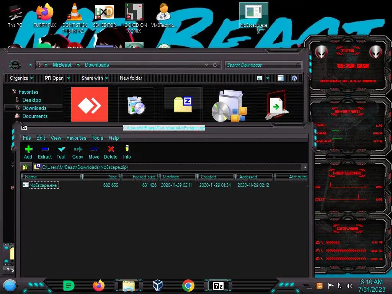Click the Search Downloads field

click(x=263, y=65)
